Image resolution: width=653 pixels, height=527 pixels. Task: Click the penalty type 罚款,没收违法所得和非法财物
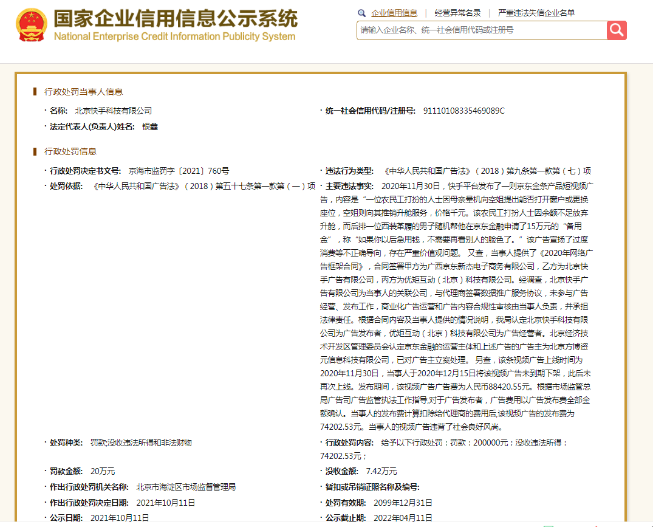141,443
